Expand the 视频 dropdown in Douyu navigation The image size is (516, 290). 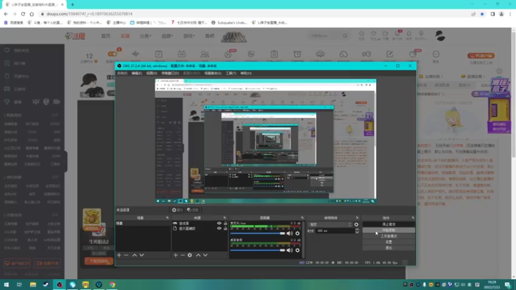tap(167, 36)
